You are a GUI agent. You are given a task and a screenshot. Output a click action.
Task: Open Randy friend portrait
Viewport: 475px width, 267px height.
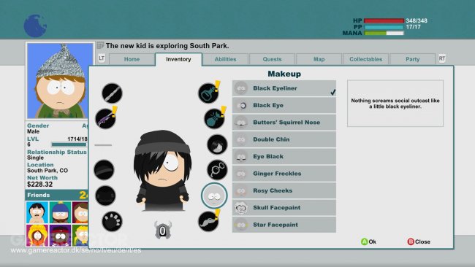pyautogui.click(x=37, y=212)
